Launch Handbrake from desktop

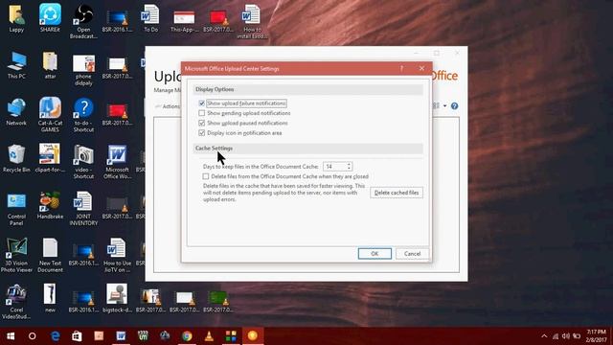click(x=50, y=206)
